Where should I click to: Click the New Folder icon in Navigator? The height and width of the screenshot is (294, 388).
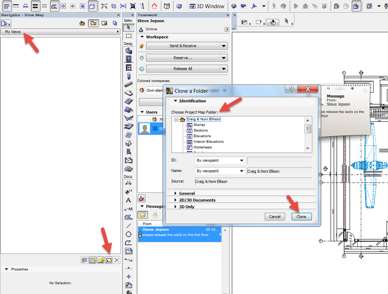[x=101, y=260]
